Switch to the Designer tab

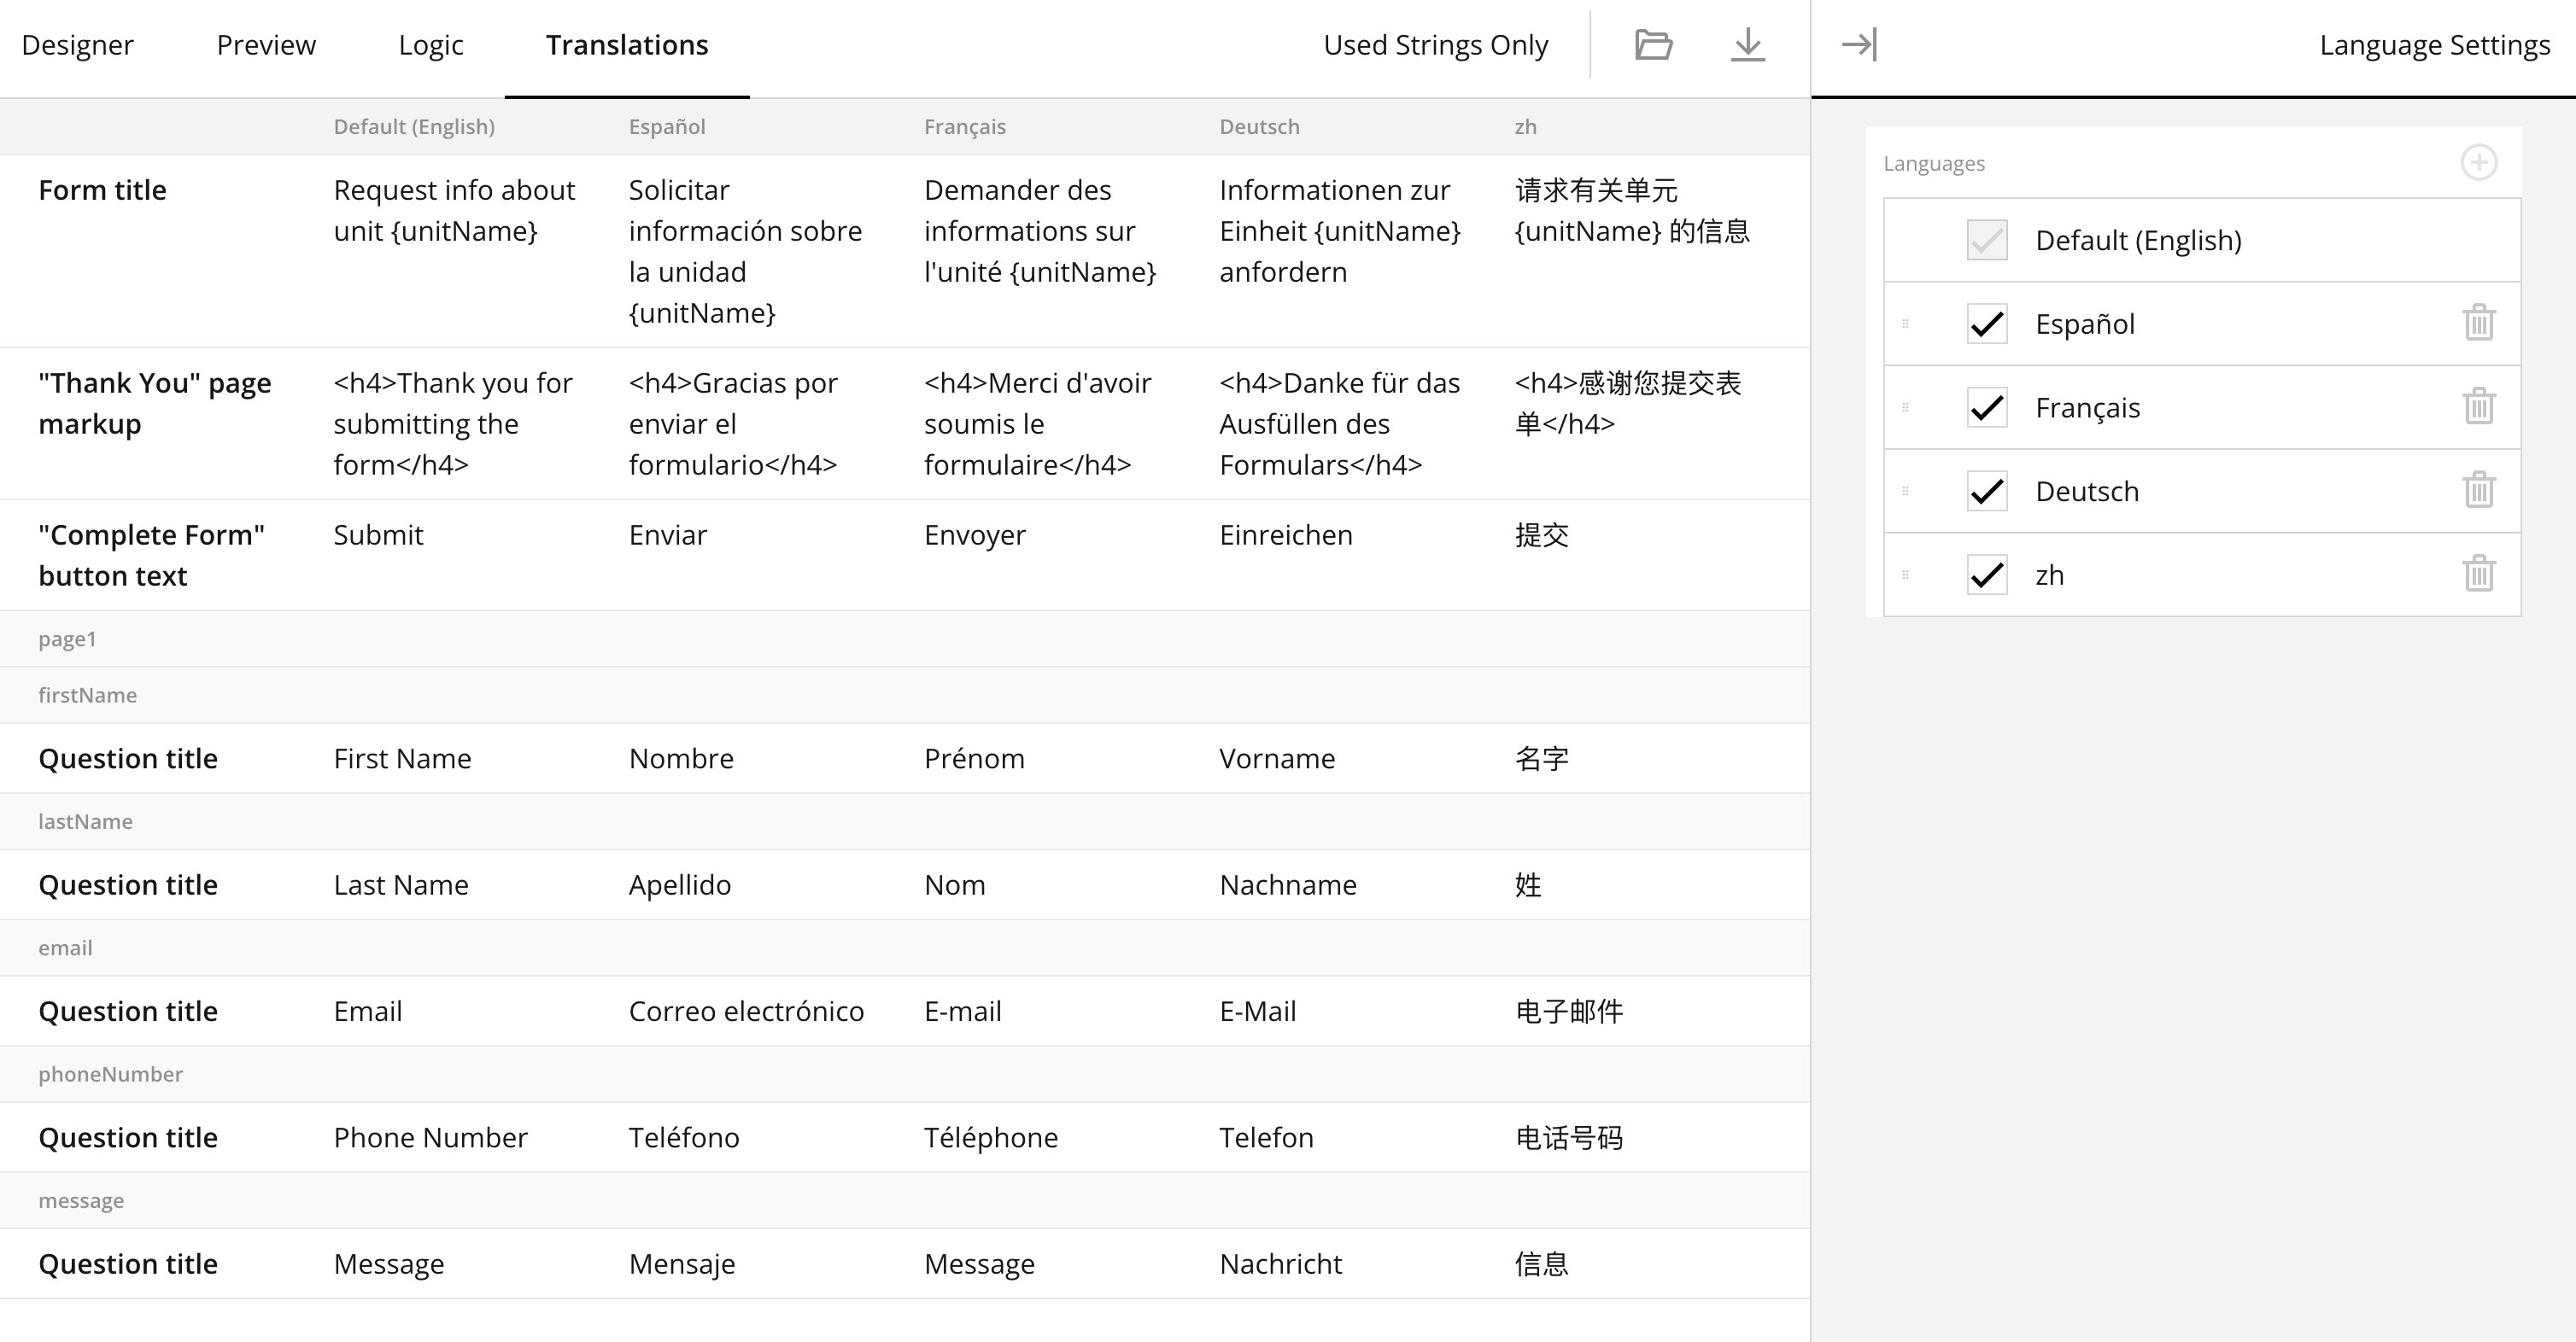click(77, 45)
